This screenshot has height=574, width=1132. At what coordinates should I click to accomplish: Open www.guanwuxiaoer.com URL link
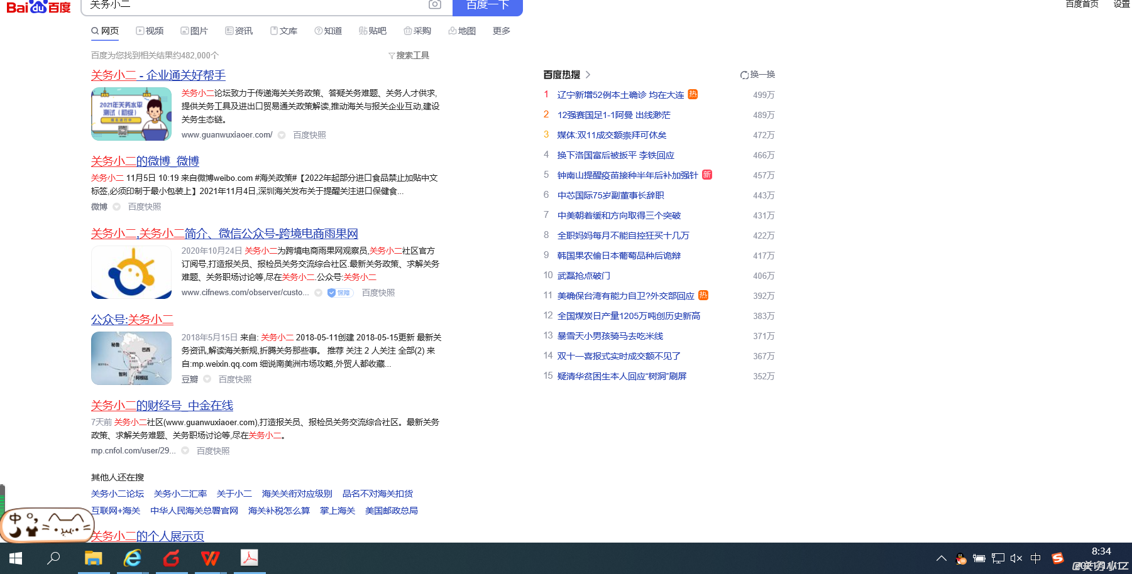coord(227,135)
